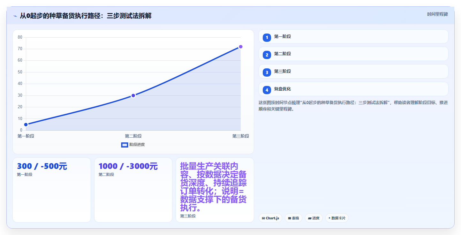Click 第三阶段 caption in the purple card
The width and height of the screenshot is (461, 235).
tap(188, 216)
